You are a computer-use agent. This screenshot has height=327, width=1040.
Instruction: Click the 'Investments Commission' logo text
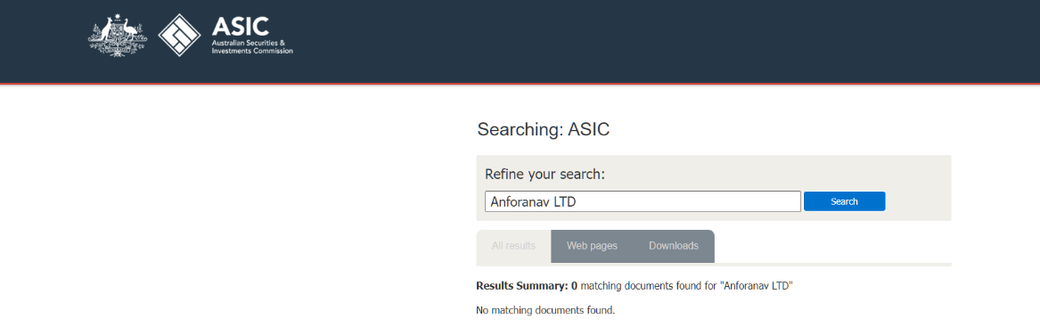252,51
